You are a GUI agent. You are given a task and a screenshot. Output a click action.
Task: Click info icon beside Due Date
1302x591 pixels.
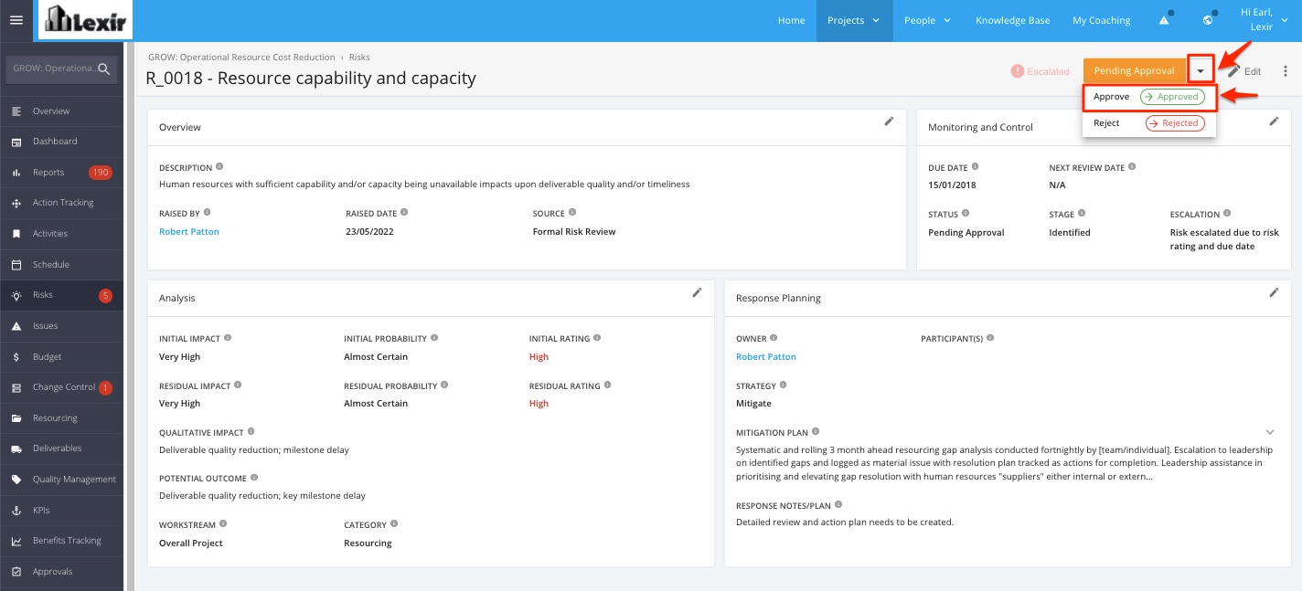tap(975, 167)
